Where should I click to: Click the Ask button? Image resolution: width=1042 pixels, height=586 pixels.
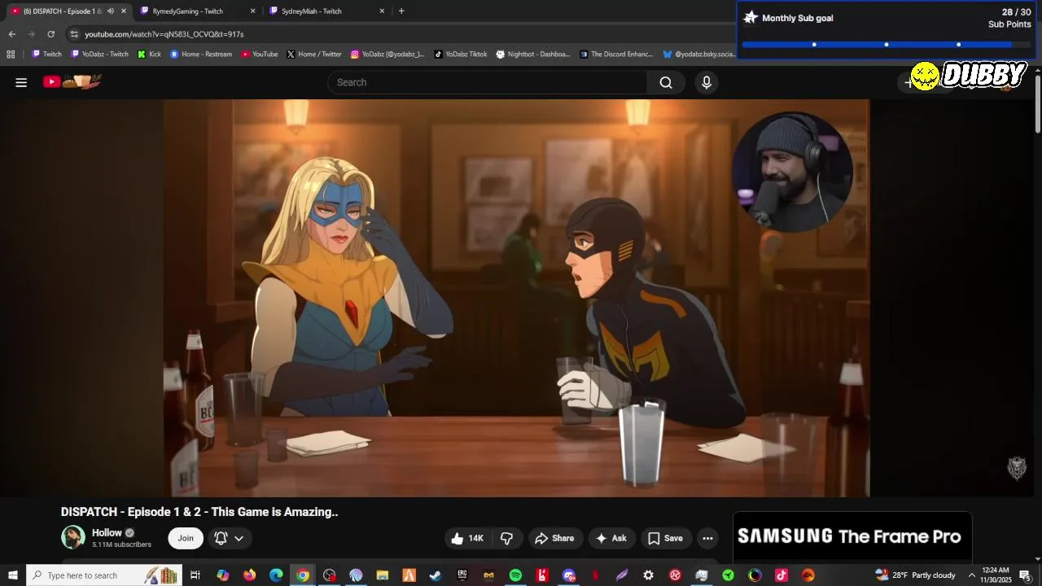click(x=611, y=538)
